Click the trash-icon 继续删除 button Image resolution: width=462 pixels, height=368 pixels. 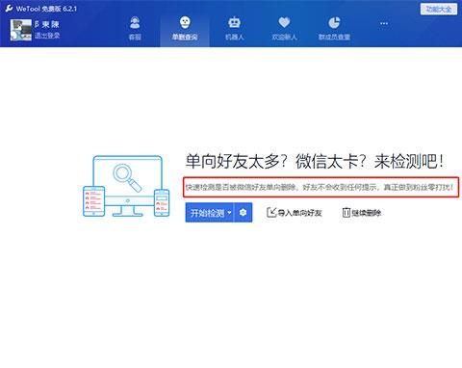pos(362,213)
